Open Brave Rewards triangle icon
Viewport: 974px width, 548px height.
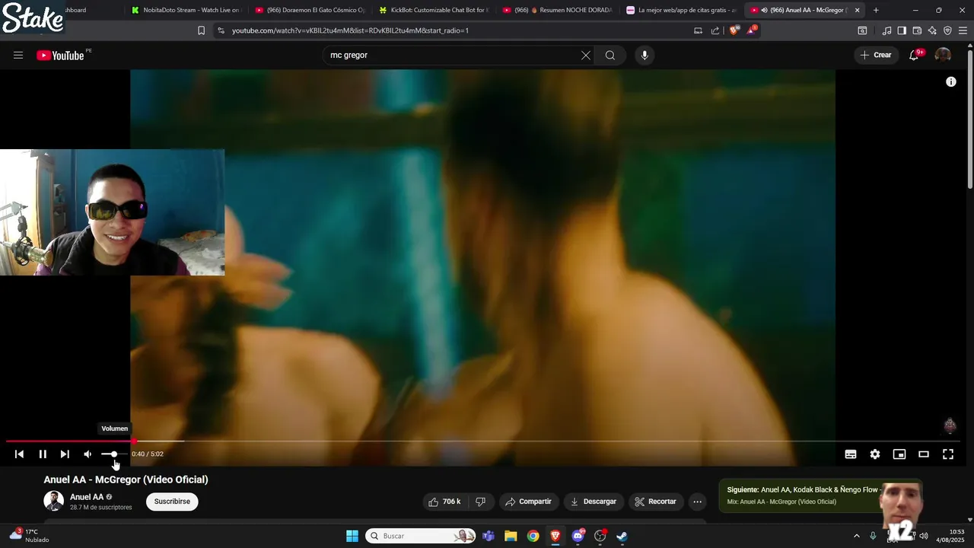coord(753,30)
